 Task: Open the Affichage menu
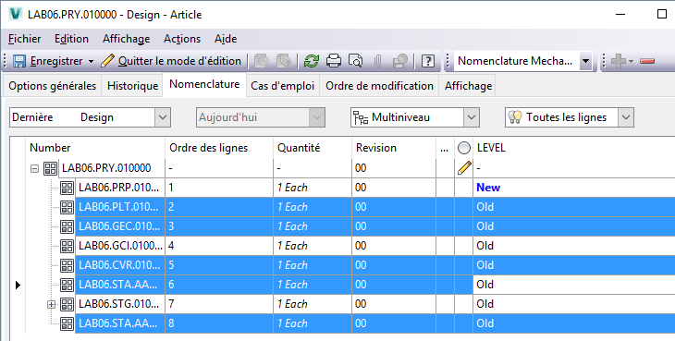pyautogui.click(x=126, y=39)
